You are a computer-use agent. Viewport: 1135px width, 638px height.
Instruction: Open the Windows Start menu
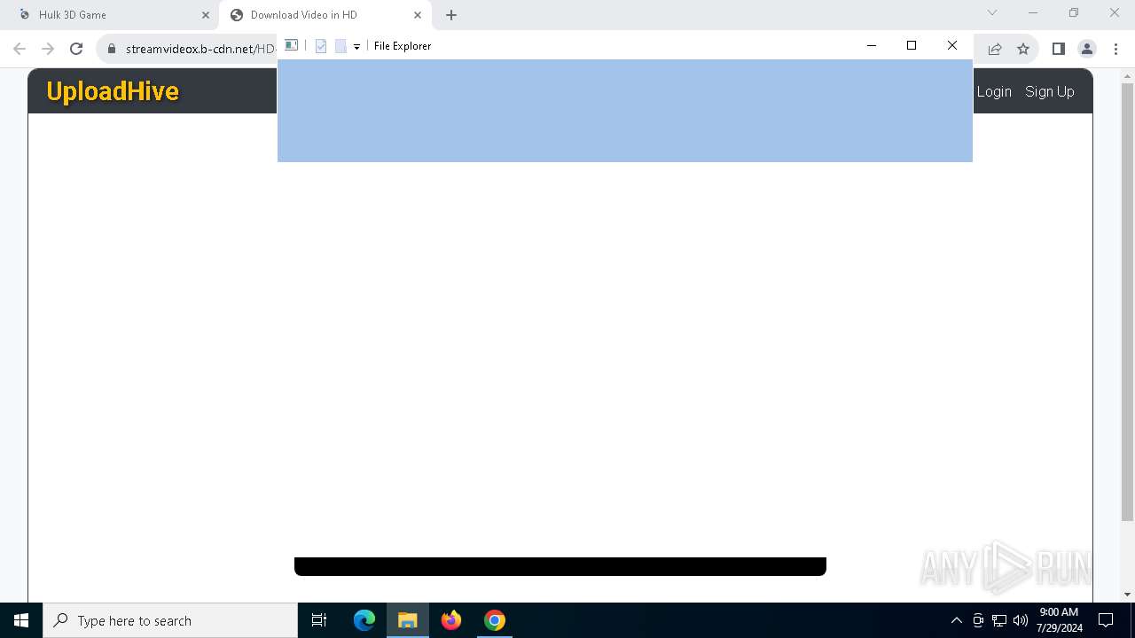click(x=21, y=620)
